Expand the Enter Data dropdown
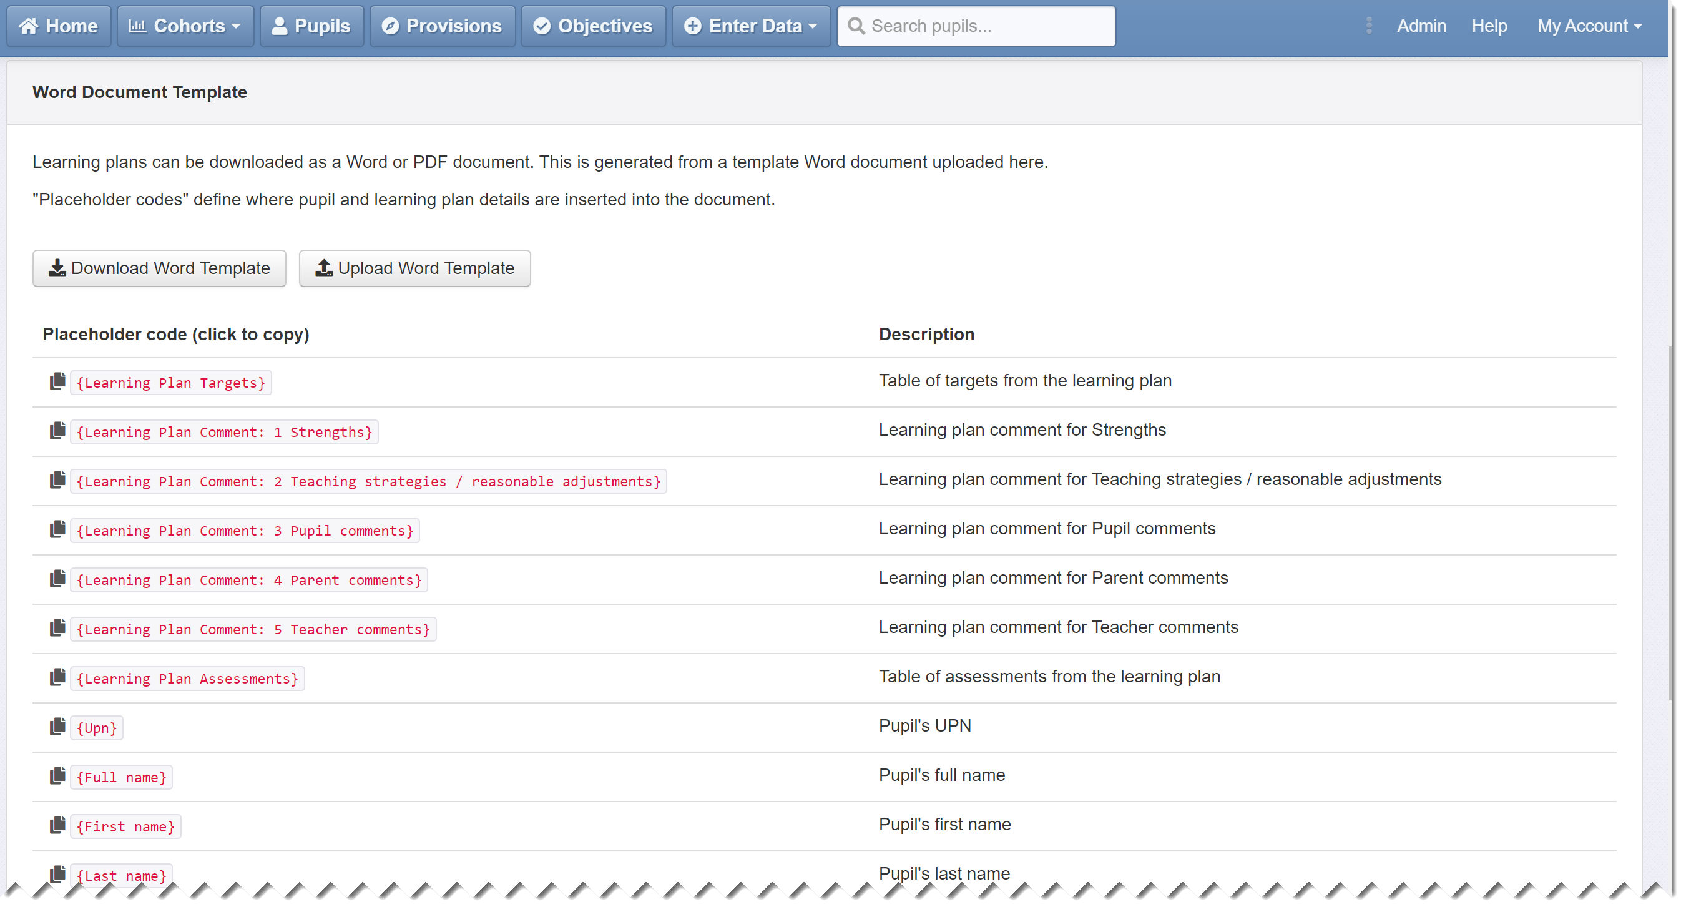The height and width of the screenshot is (907, 1681). pos(751,26)
